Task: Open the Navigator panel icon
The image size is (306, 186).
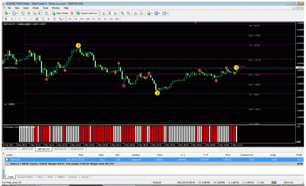Action: (x=35, y=13)
